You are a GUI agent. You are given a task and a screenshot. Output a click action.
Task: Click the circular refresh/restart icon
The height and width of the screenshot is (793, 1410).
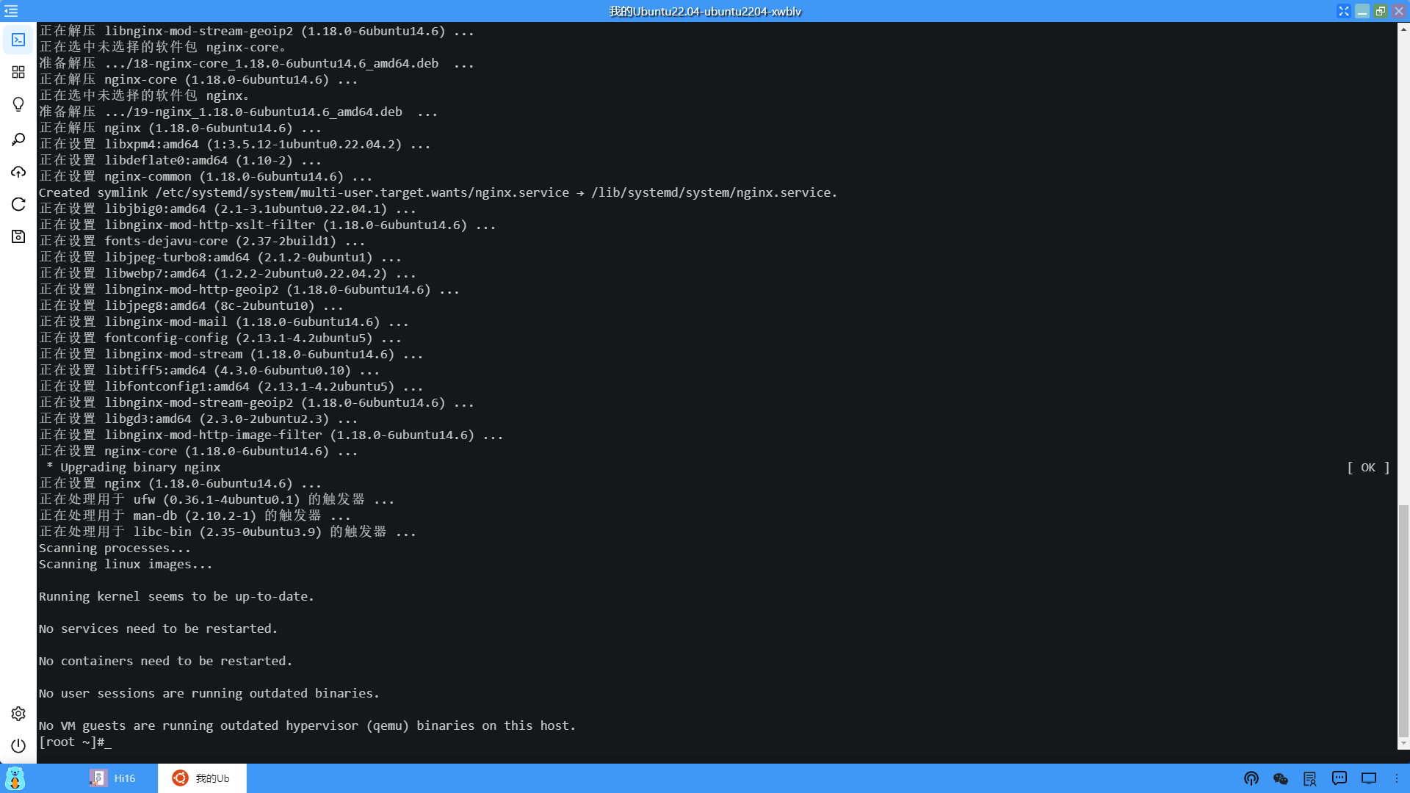[x=18, y=204]
